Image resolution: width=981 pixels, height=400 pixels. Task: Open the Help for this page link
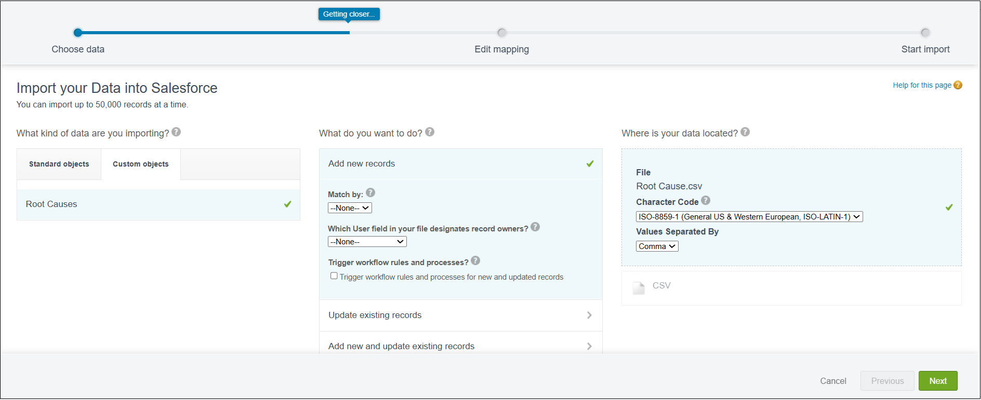tap(922, 85)
